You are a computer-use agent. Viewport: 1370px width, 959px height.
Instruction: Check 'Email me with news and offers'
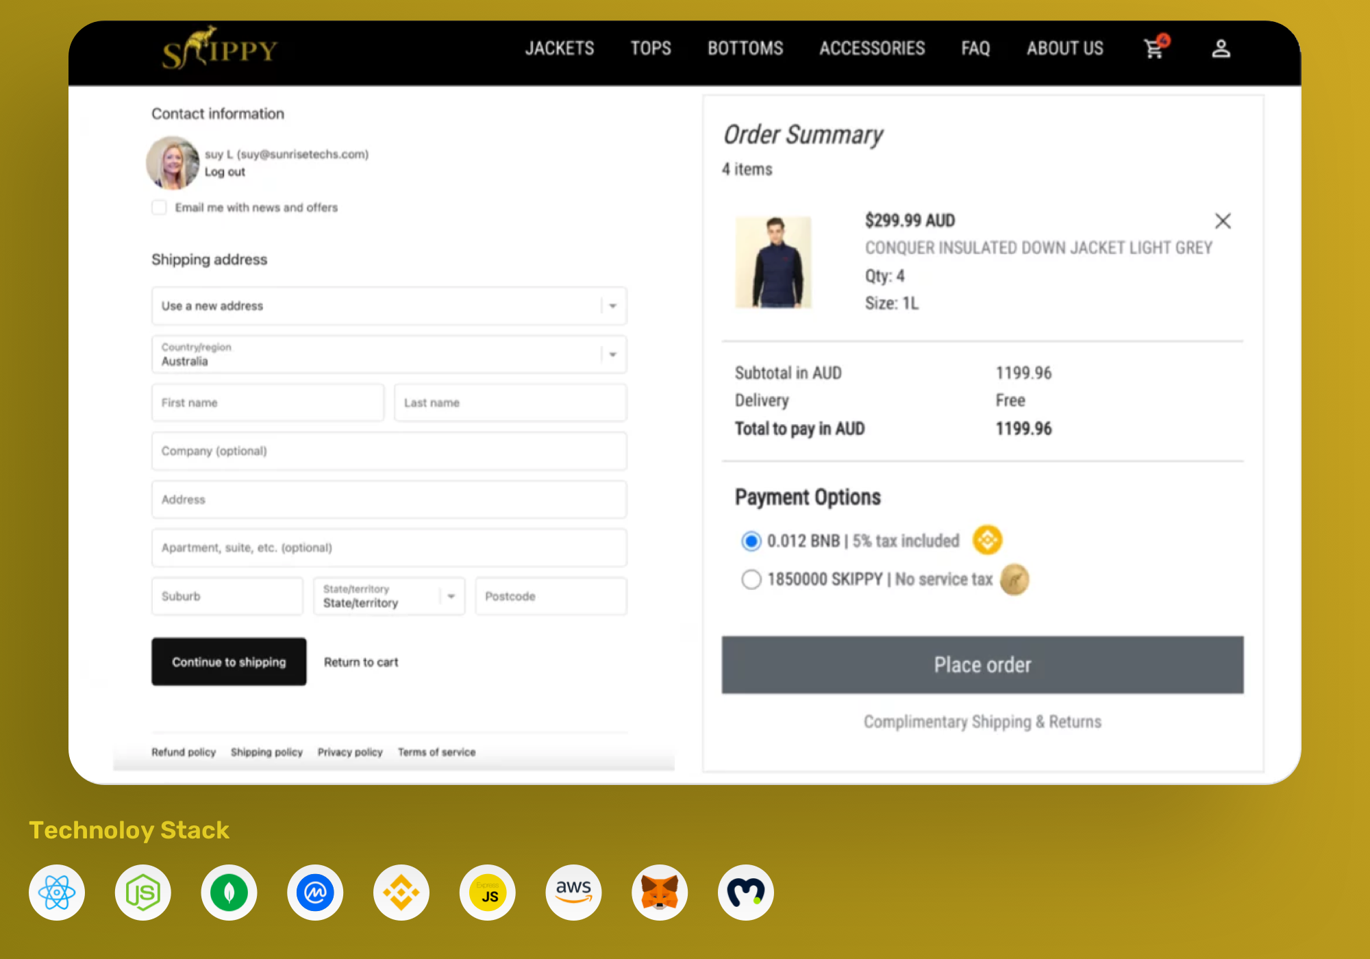pyautogui.click(x=159, y=208)
